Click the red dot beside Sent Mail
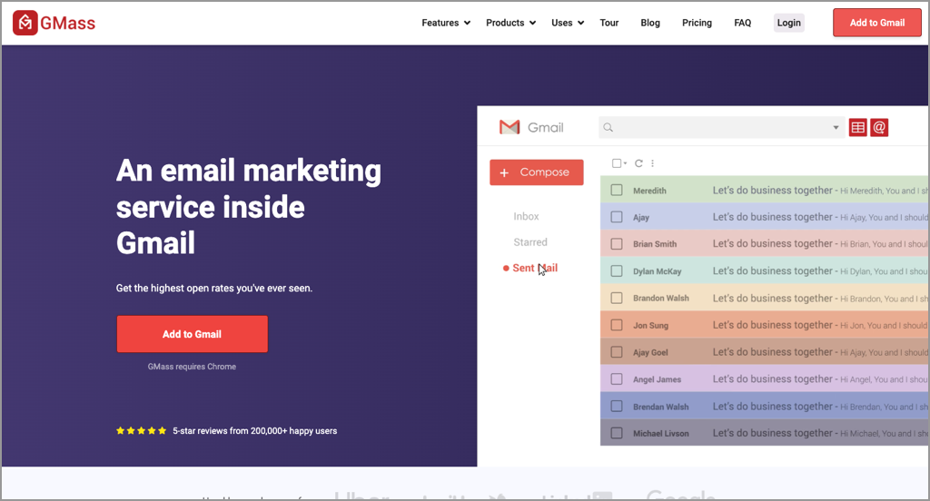Viewport: 930px width, 501px height. tap(506, 268)
